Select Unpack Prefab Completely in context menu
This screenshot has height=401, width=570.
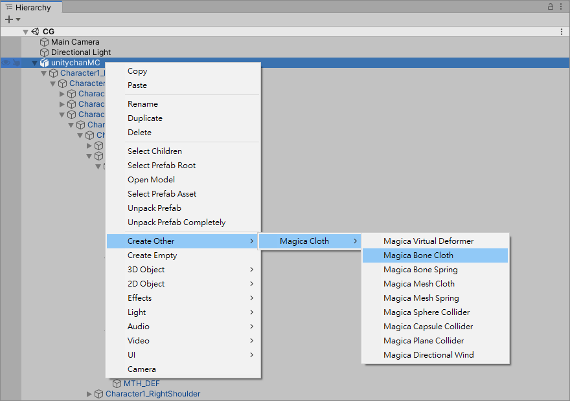pos(176,222)
